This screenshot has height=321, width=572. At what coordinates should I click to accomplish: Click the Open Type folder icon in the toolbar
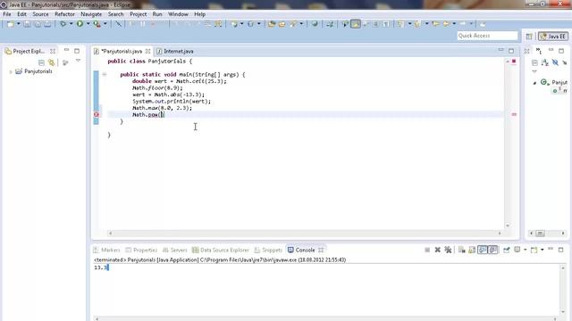click(x=272, y=24)
